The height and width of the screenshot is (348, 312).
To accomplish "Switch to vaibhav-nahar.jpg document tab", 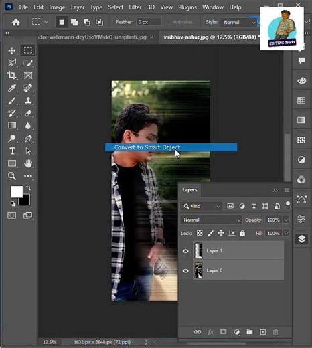I will pyautogui.click(x=210, y=37).
